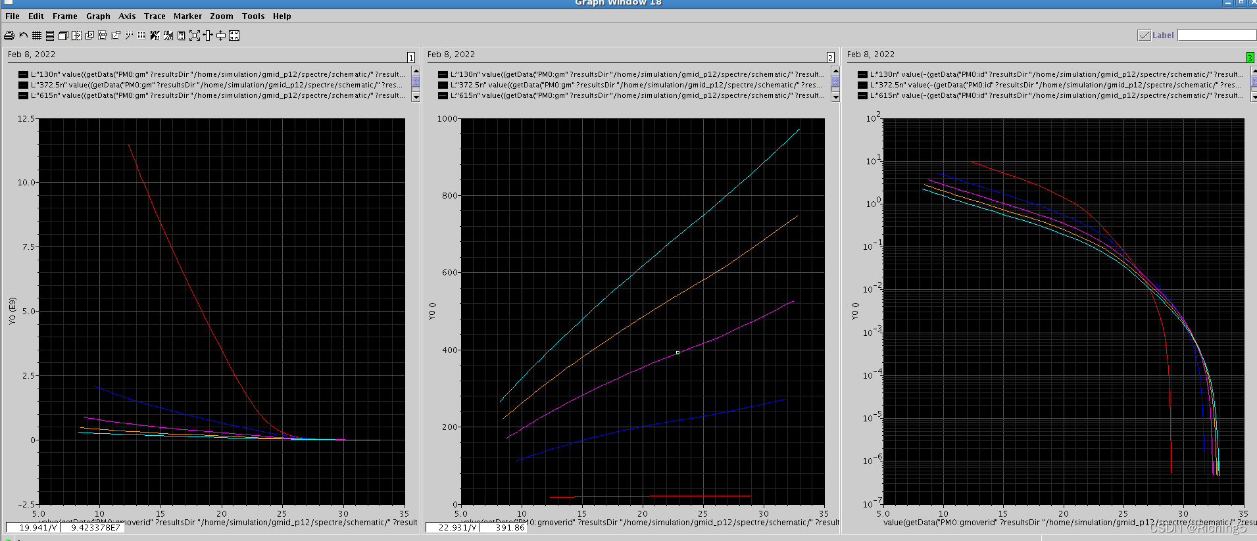Open the Graph menu
The width and height of the screenshot is (1257, 541).
(98, 16)
